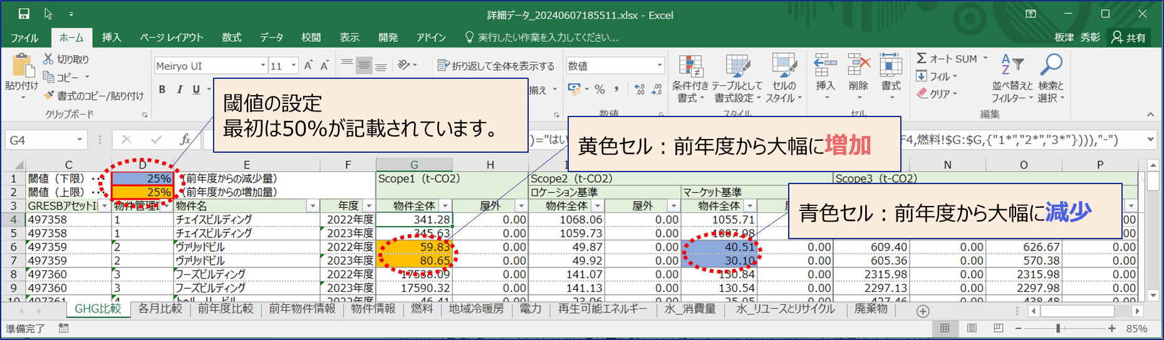Viewport: 1164px width, 340px height.
Task: Open テーブルとして書式設定 format as table
Action: click(x=737, y=78)
